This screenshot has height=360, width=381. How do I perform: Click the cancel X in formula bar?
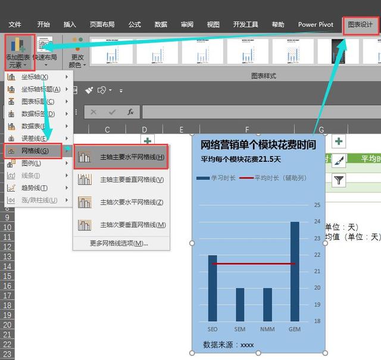pos(93,112)
